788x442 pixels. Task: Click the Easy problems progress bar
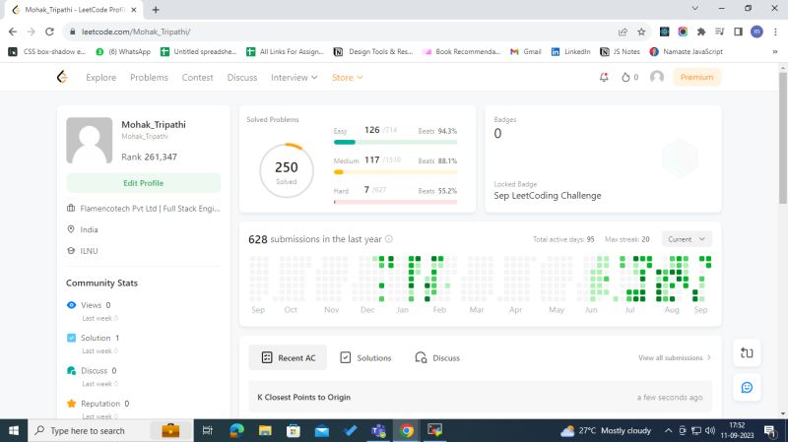[x=395, y=142]
